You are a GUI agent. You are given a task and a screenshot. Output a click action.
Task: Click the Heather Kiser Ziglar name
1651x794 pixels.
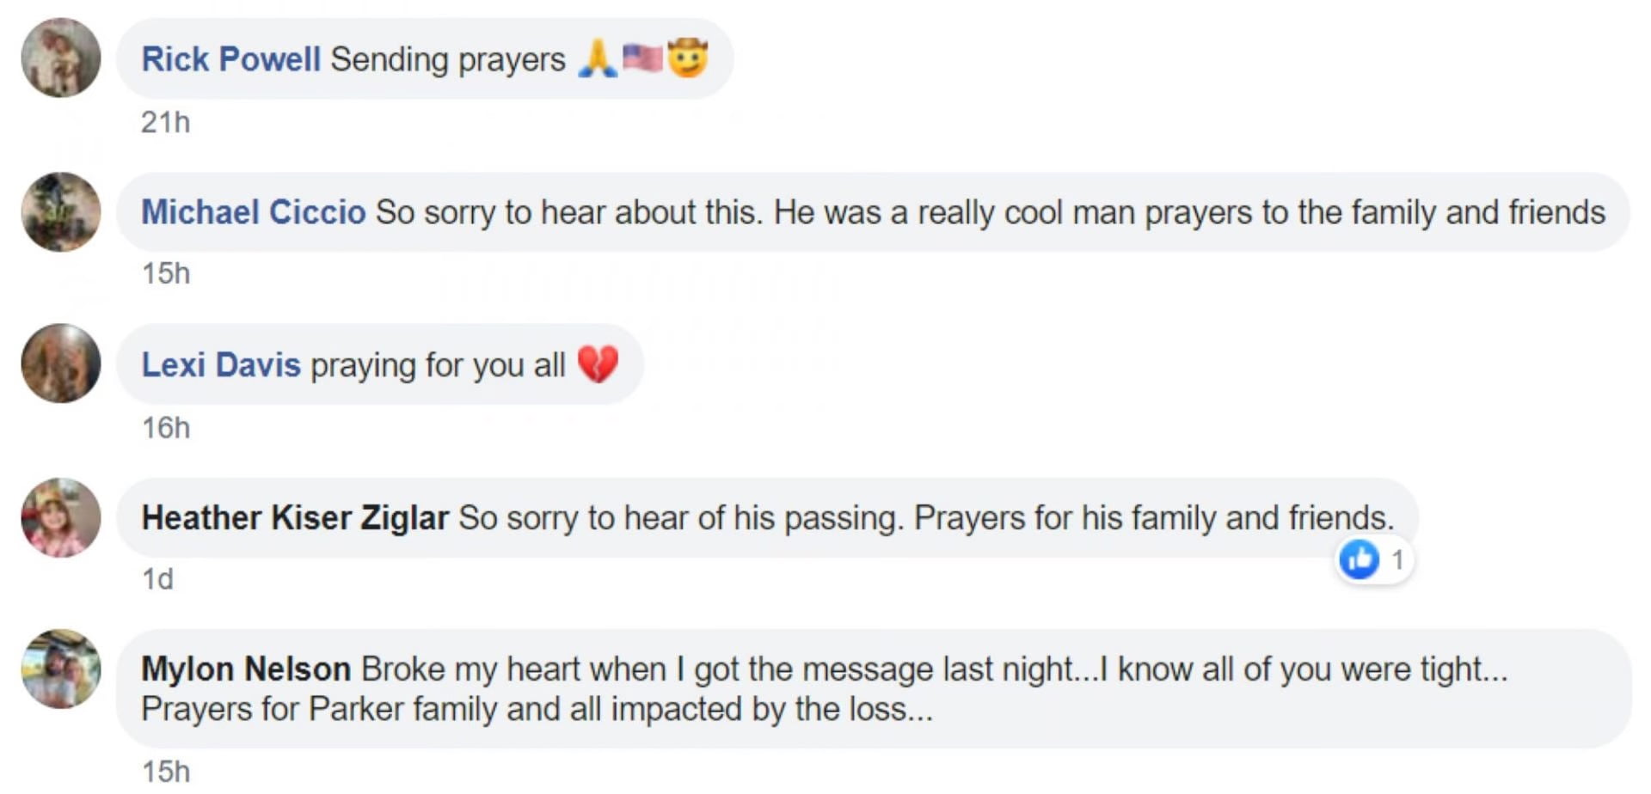point(295,518)
